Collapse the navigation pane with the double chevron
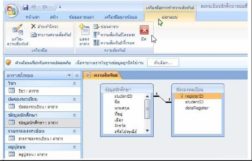 click(x=77, y=75)
